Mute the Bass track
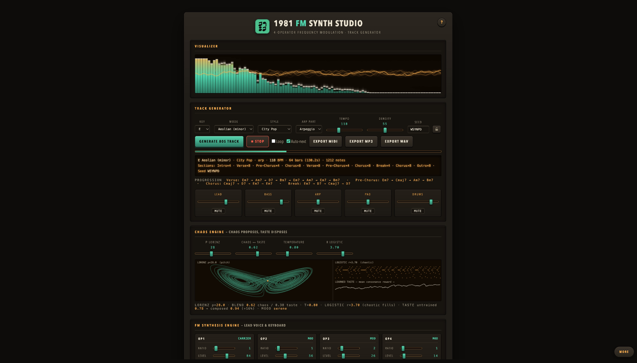 point(268,211)
